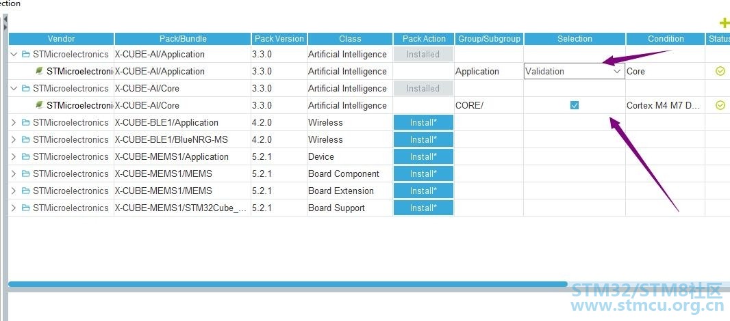Sort by the Class column header

(x=350, y=39)
